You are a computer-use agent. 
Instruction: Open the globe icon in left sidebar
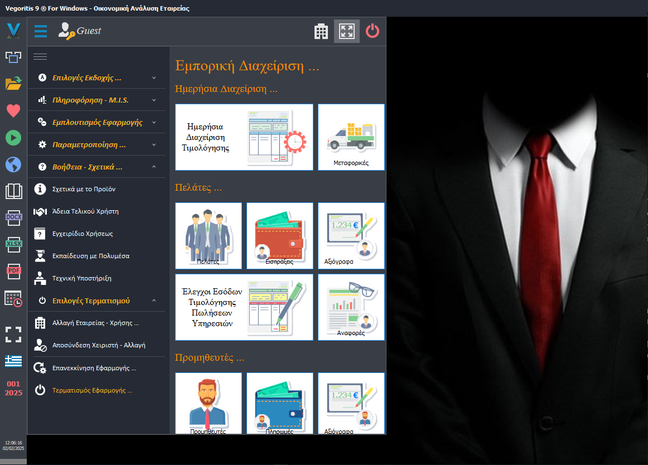(x=13, y=164)
